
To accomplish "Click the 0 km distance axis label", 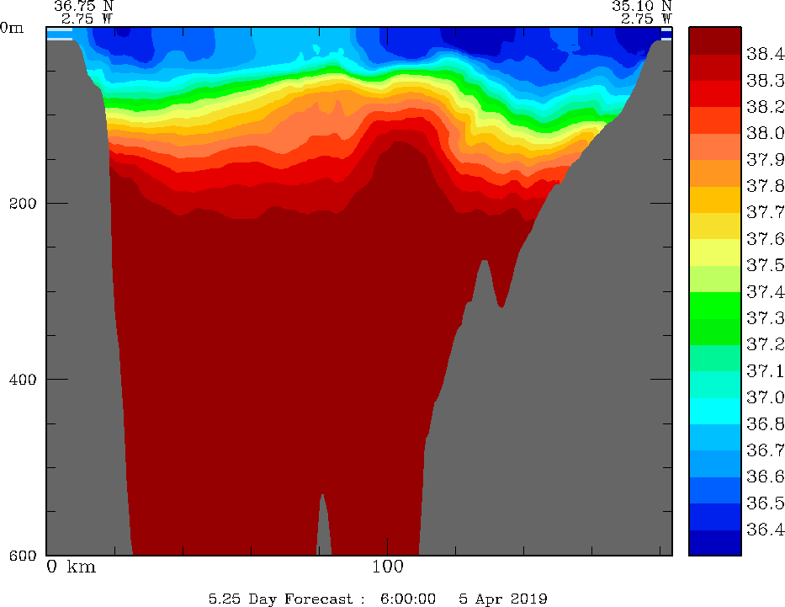I will (x=72, y=567).
